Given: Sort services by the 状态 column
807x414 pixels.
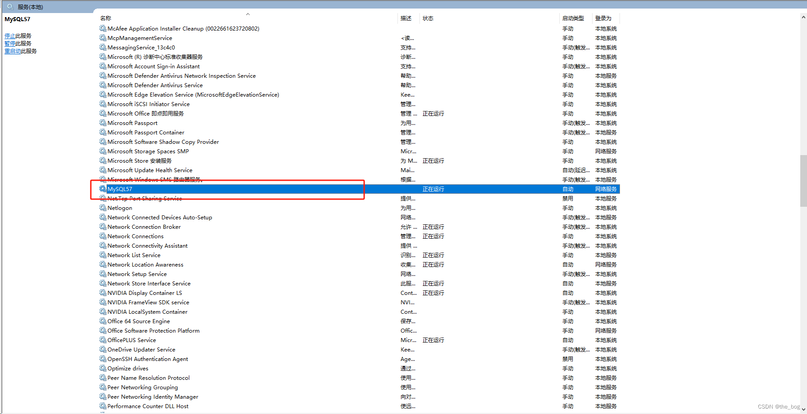Looking at the screenshot, I should [x=428, y=18].
